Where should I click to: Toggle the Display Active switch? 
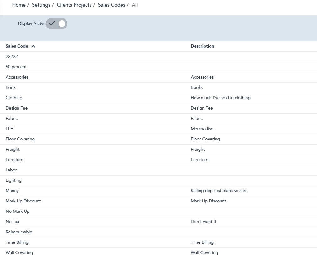(56, 23)
